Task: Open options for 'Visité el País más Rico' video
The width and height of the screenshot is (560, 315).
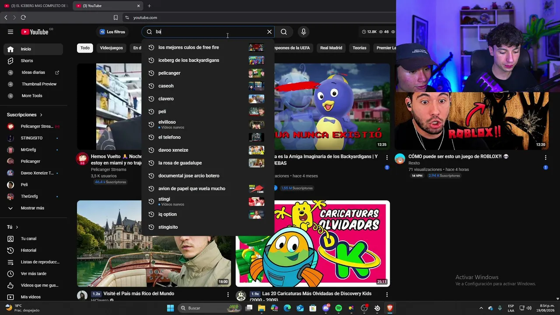Action: (x=228, y=295)
